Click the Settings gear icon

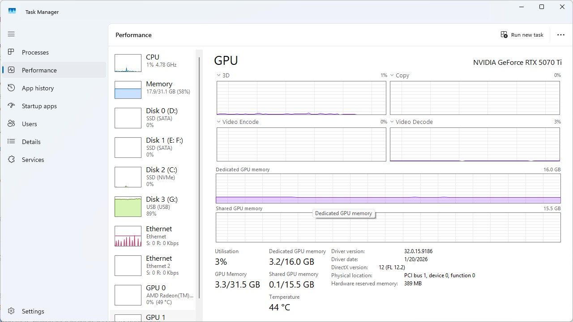click(12, 311)
